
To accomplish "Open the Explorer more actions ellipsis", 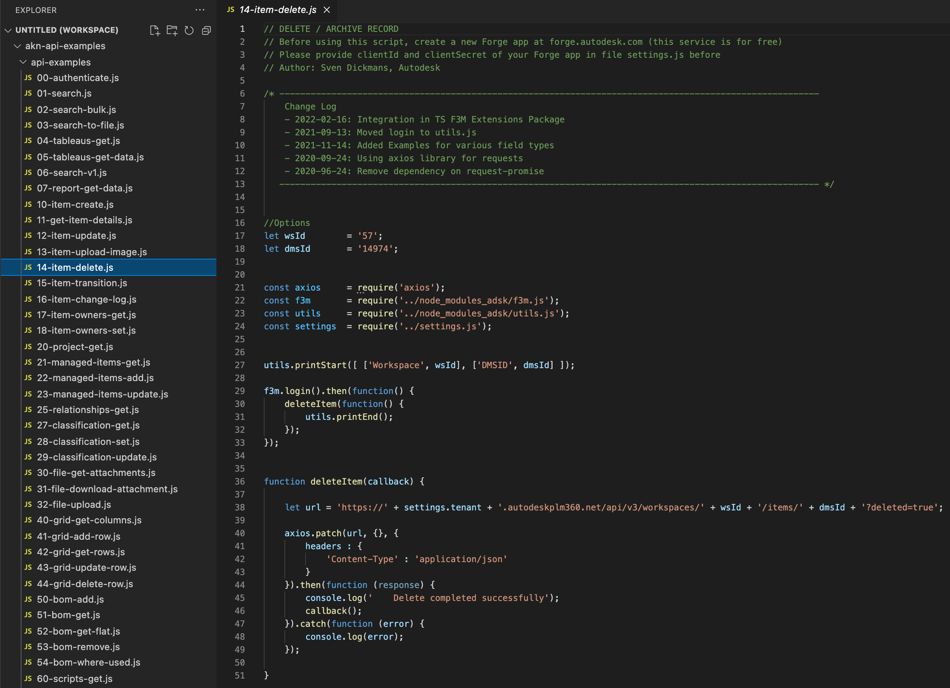I will pyautogui.click(x=200, y=10).
